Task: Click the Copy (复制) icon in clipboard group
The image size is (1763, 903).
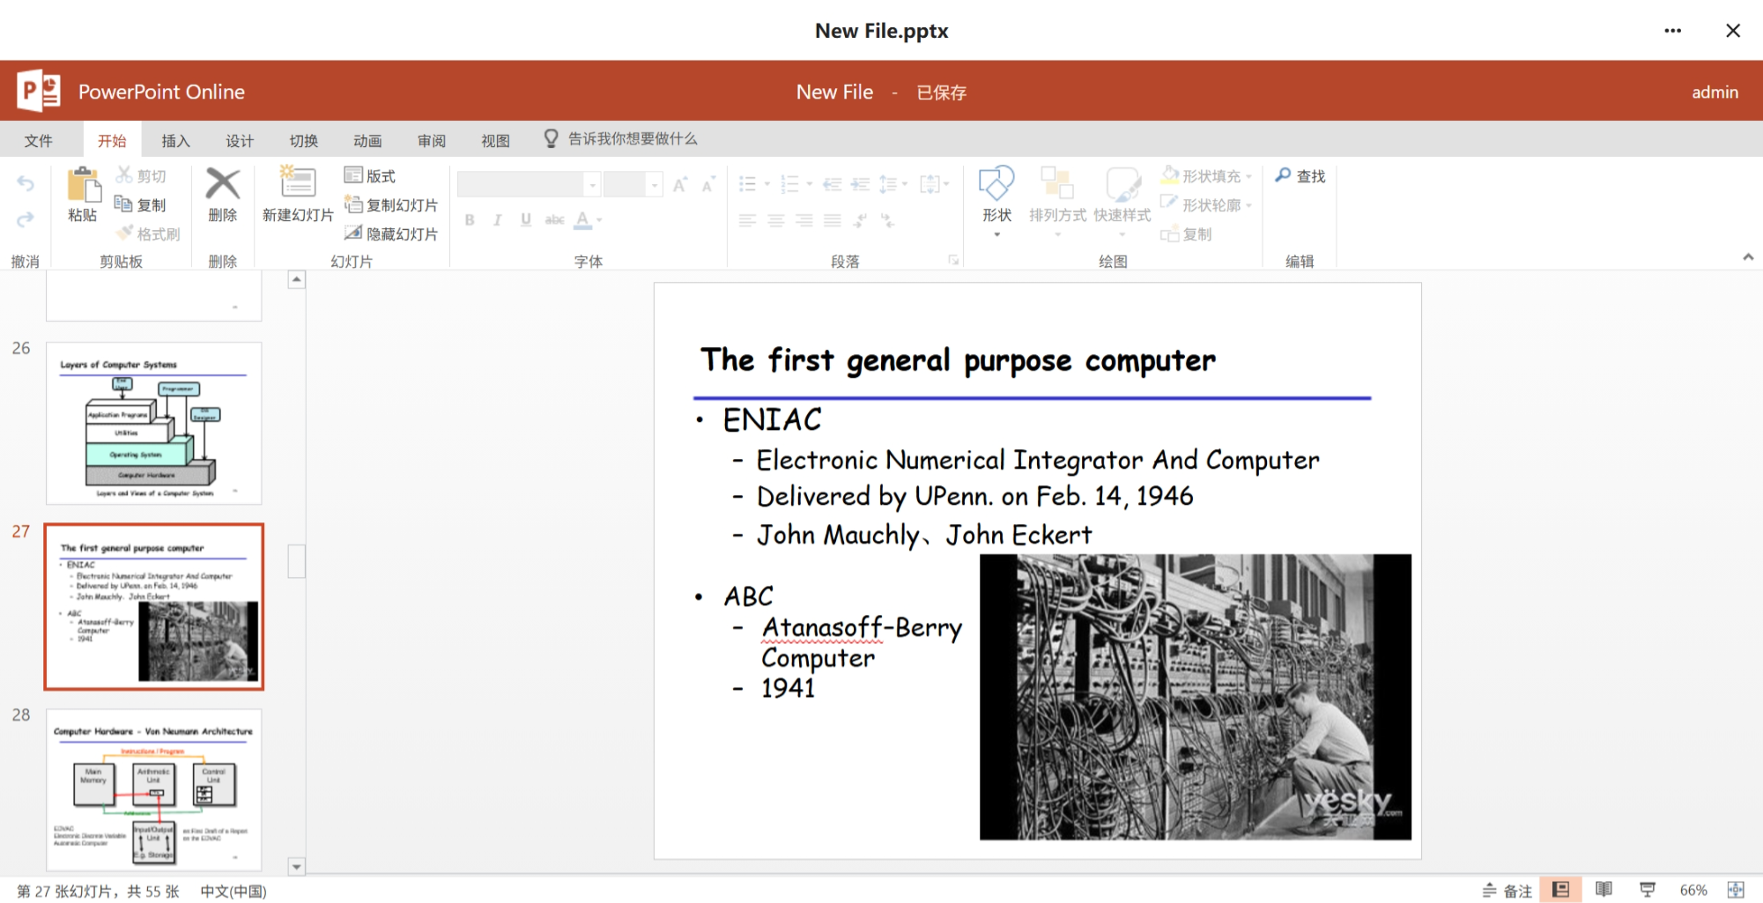Action: [x=124, y=204]
